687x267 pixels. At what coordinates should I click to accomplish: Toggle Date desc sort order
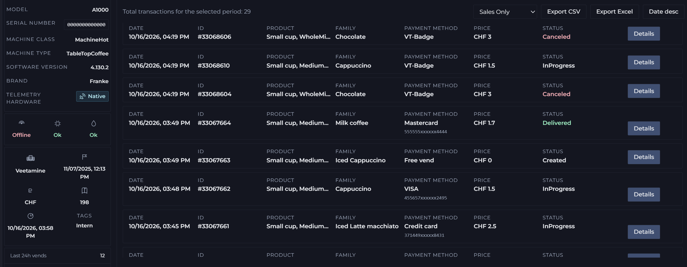663,12
